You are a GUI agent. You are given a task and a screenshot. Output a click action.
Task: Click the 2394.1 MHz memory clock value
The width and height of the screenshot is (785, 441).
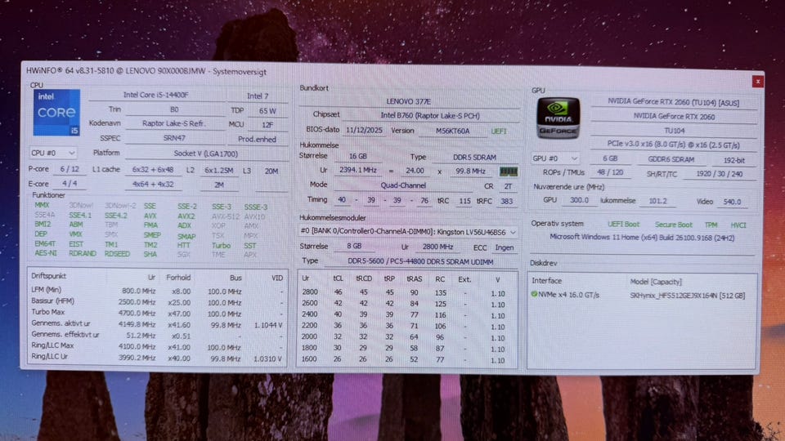point(358,170)
